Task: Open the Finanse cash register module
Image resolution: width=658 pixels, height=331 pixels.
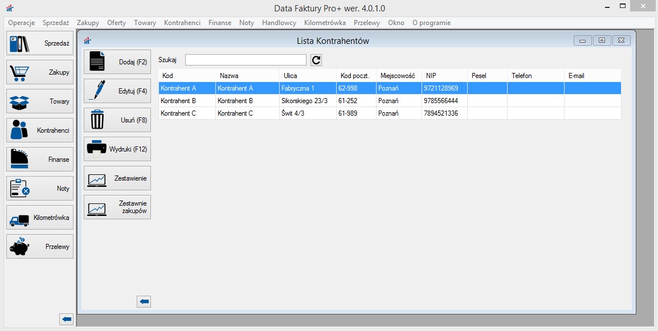Action: point(40,160)
